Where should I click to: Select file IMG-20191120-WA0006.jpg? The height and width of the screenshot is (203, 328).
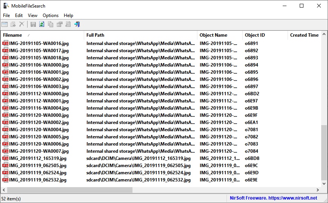point(39,144)
